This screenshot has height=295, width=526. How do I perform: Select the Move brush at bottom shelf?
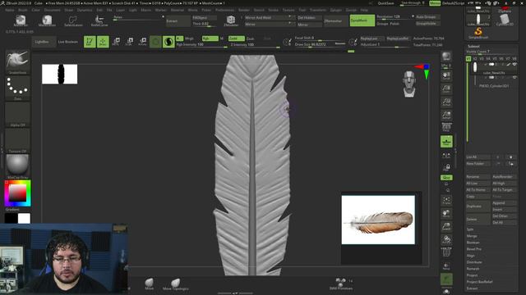pos(150,284)
